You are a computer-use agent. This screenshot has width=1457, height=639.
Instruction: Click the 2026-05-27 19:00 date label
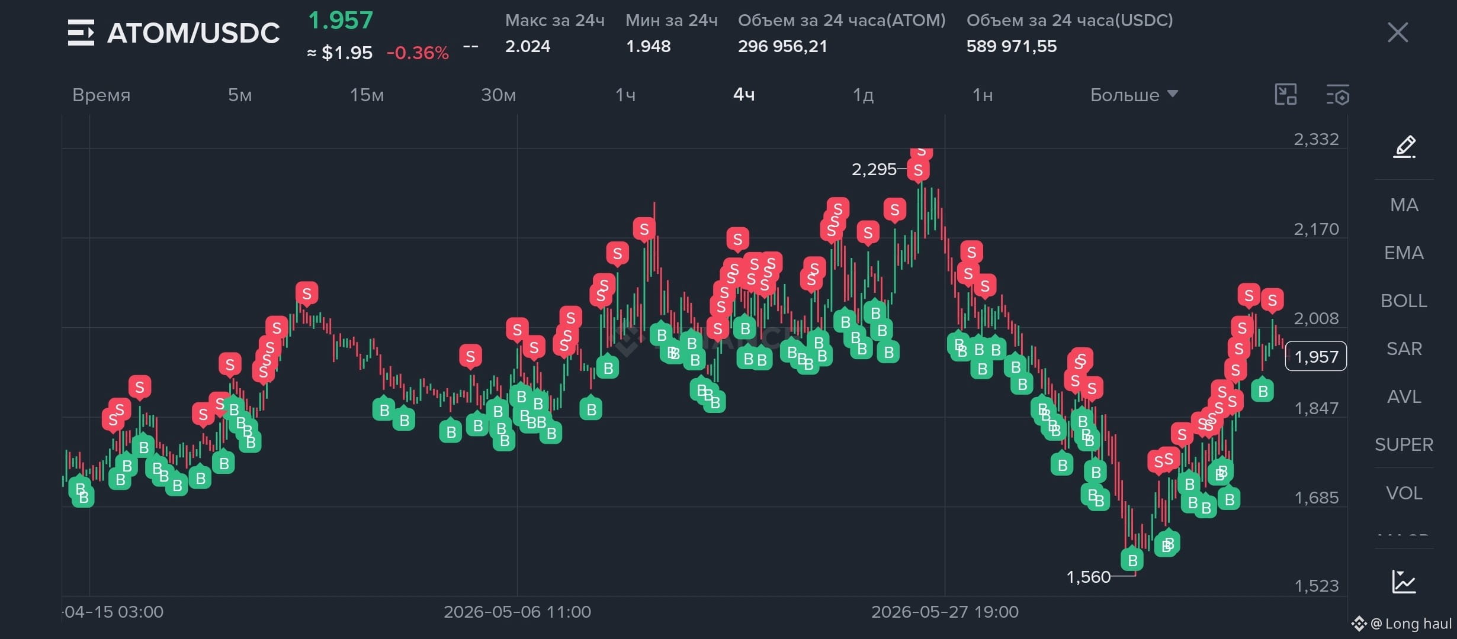pos(945,612)
